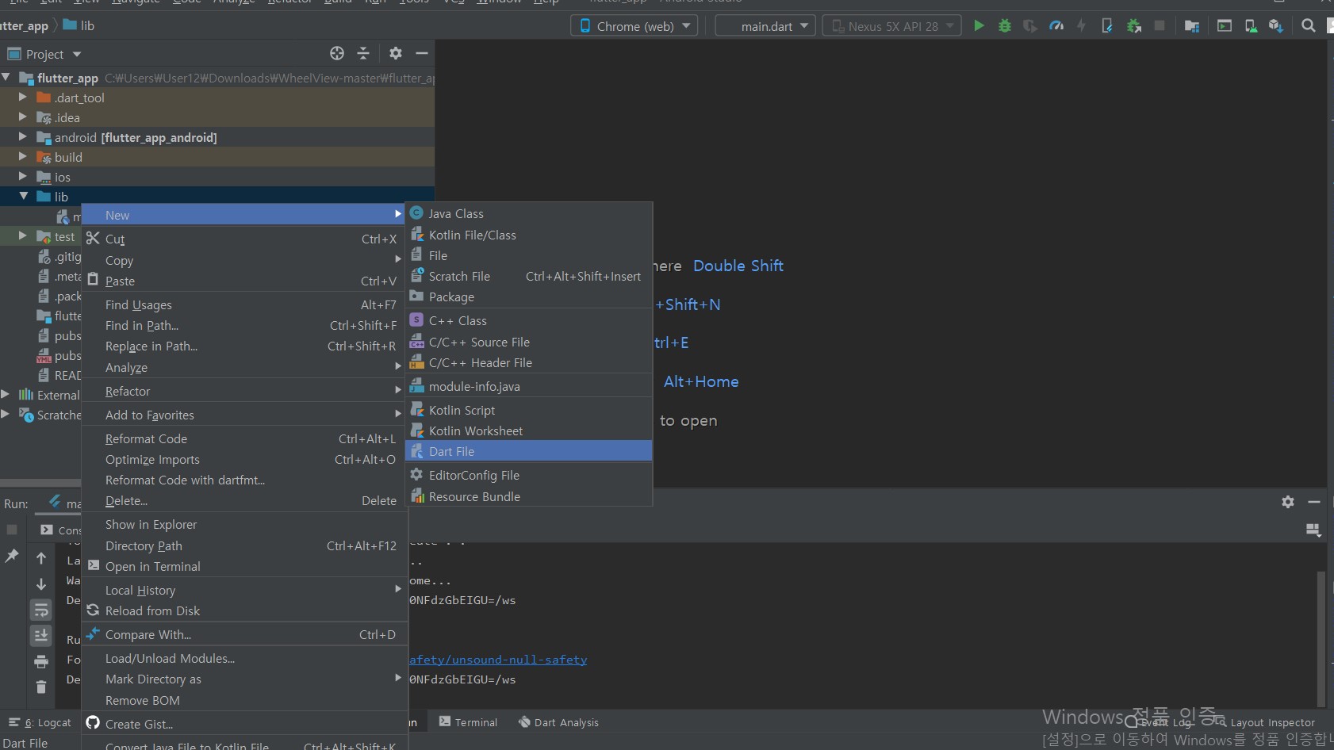Viewport: 1334px width, 750px height.
Task: Run the app with the green play button
Action: [x=979, y=26]
